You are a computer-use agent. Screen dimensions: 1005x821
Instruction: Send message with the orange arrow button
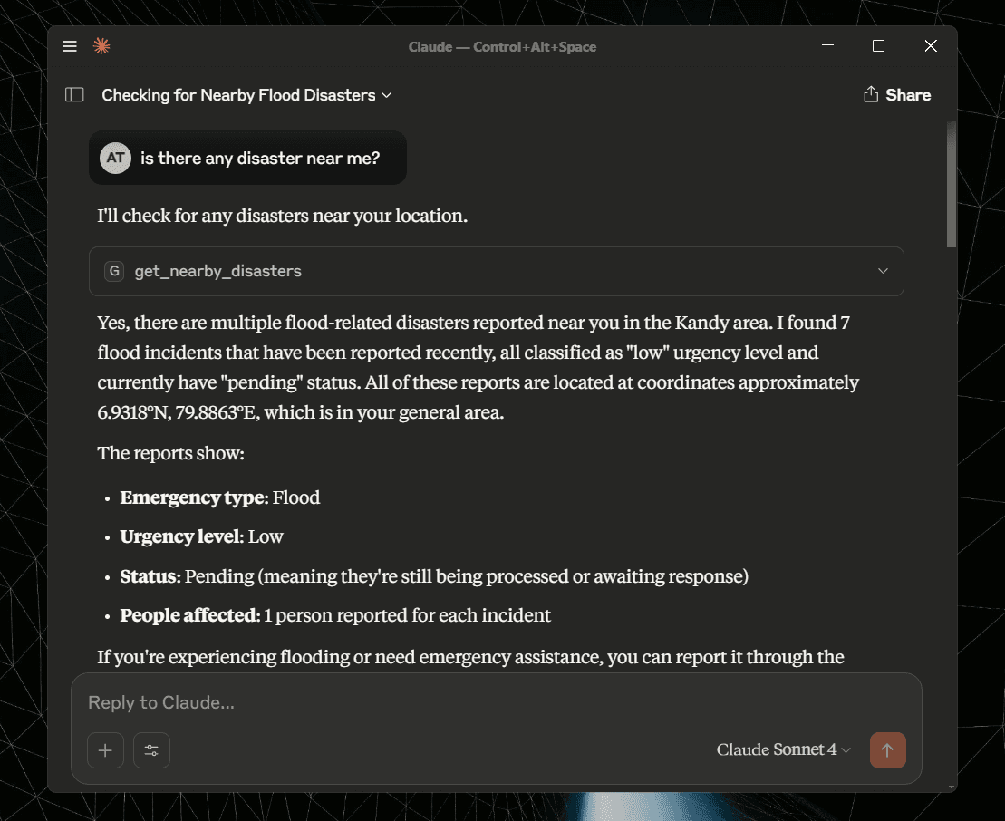coord(887,749)
